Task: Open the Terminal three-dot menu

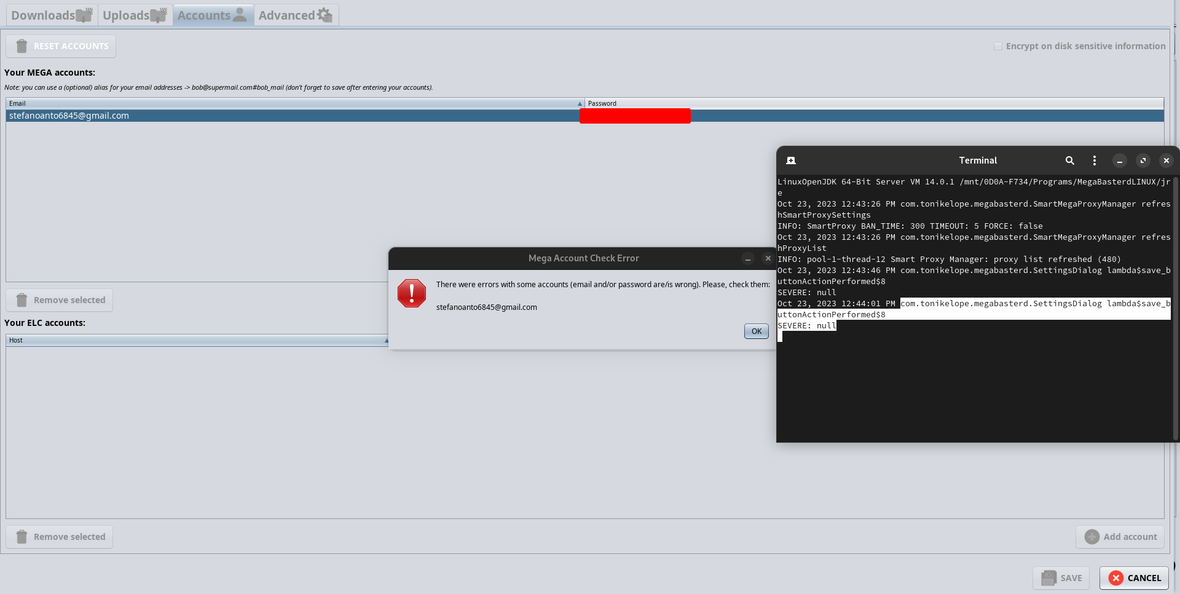Action: pos(1095,160)
